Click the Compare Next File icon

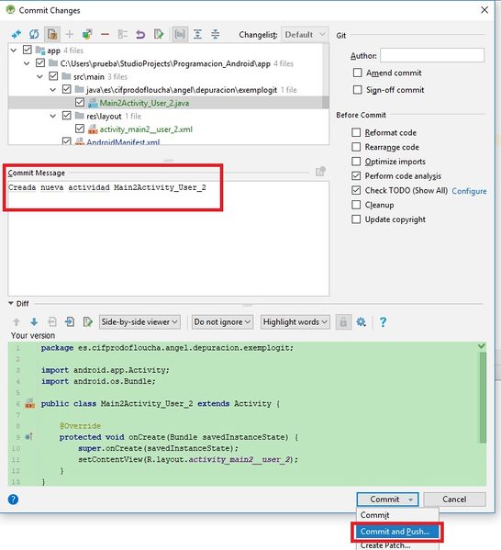coord(70,322)
